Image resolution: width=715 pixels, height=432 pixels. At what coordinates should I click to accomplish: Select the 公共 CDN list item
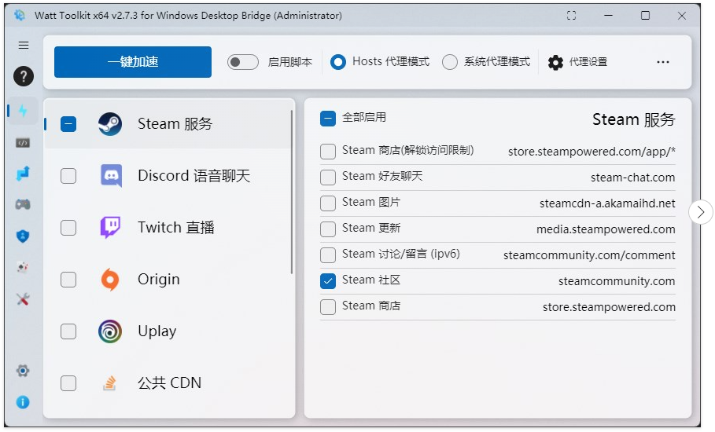pos(168,383)
